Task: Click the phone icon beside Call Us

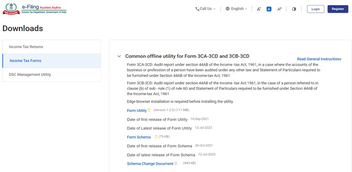Action: click(x=197, y=9)
